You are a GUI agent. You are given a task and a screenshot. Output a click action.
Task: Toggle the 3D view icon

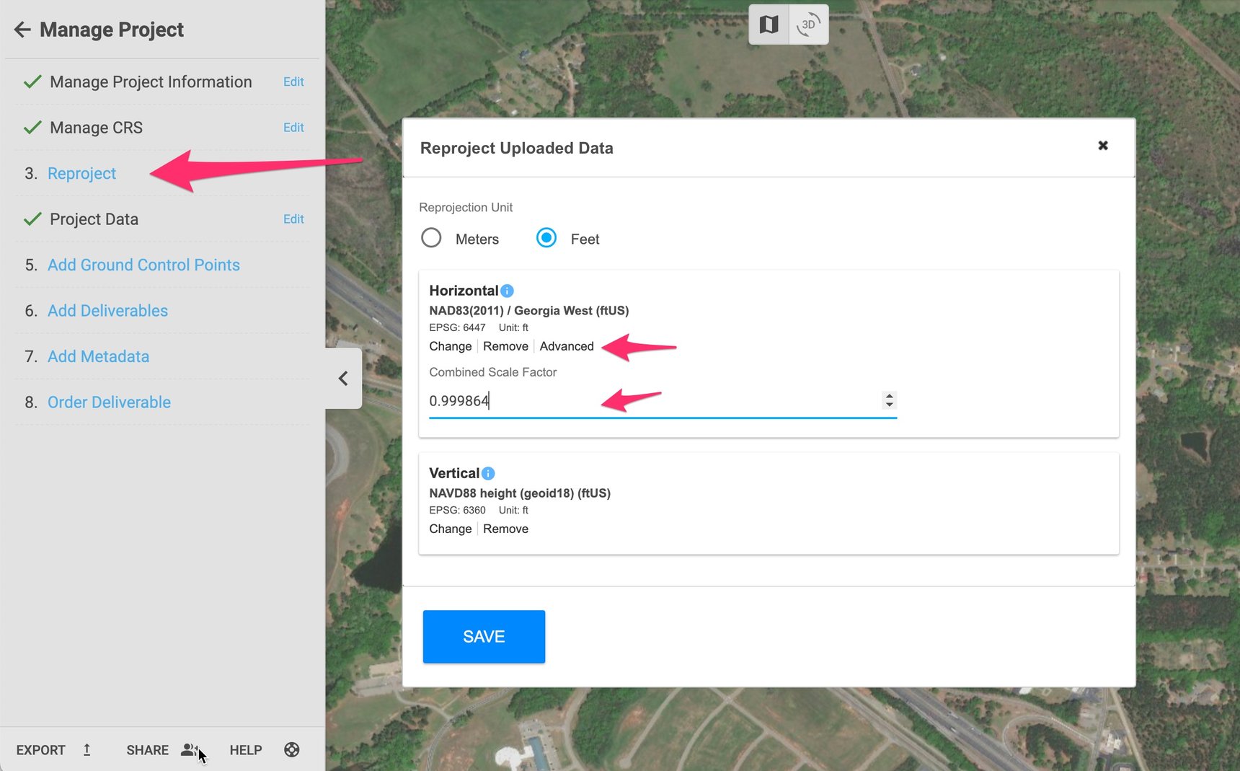click(808, 25)
